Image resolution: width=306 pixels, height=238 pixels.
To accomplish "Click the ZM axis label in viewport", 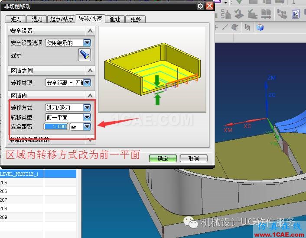I will click(271, 78).
